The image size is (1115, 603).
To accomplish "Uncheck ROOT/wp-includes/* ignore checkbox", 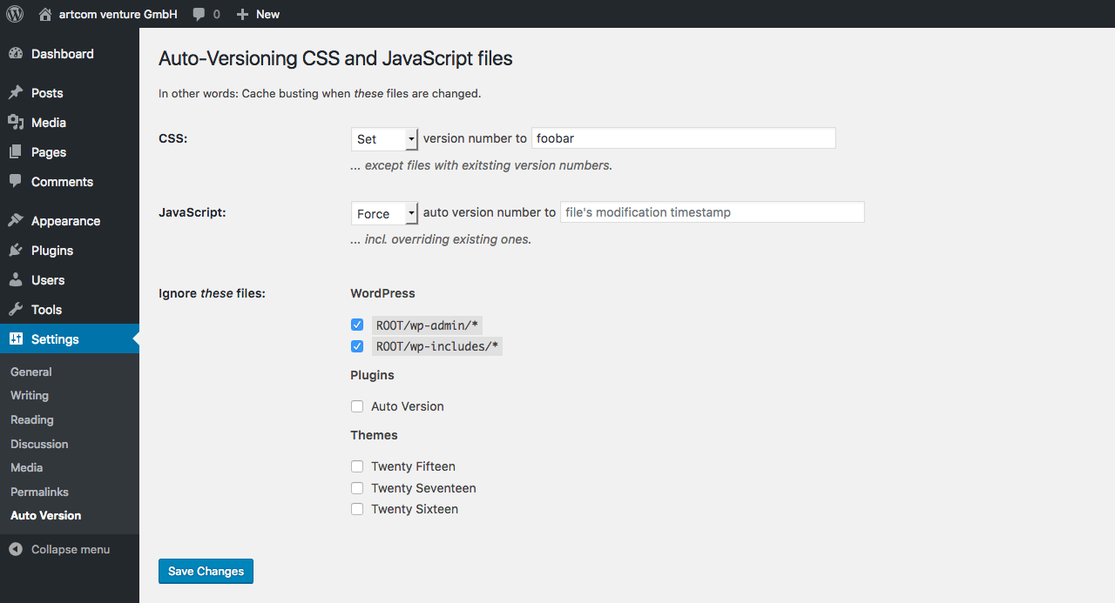I will tap(357, 346).
